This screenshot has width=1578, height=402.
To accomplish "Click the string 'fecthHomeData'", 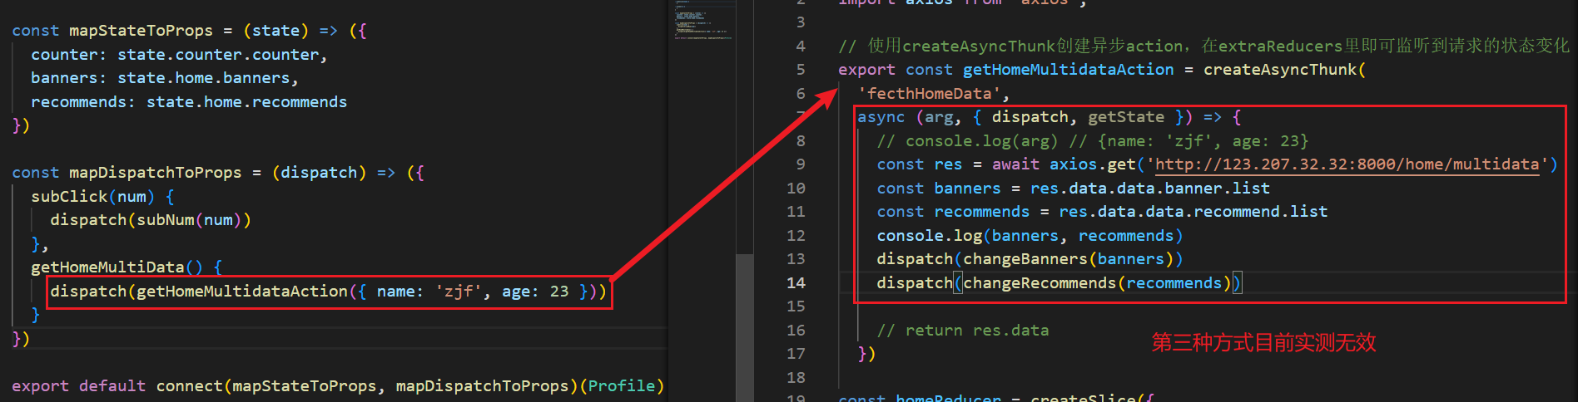I will pos(929,94).
